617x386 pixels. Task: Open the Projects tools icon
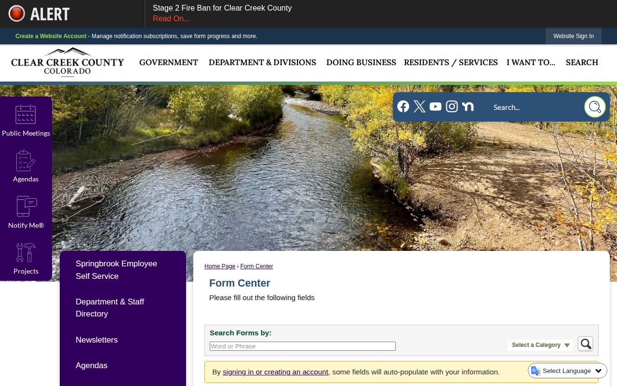(x=26, y=252)
